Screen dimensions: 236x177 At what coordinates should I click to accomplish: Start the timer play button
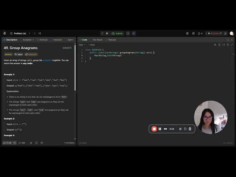pos(209,34)
